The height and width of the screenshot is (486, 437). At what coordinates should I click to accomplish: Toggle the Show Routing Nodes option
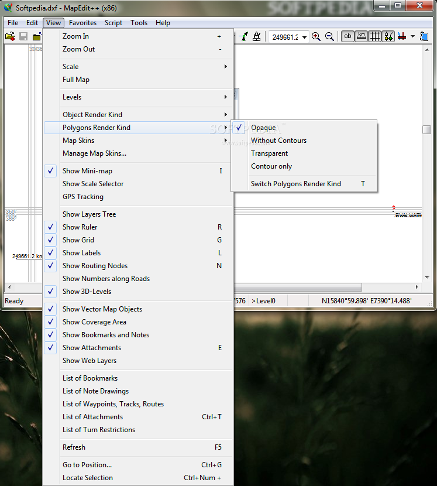(x=138, y=266)
